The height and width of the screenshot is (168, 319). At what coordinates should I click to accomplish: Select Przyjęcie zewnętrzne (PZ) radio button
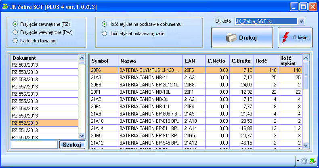pyautogui.click(x=15, y=24)
